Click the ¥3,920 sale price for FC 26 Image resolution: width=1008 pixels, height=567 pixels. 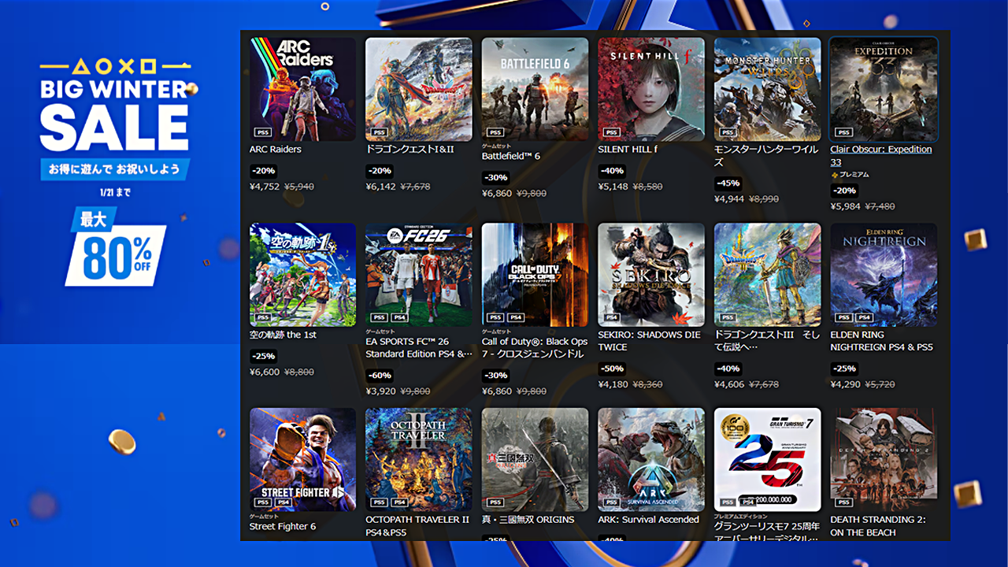click(383, 389)
